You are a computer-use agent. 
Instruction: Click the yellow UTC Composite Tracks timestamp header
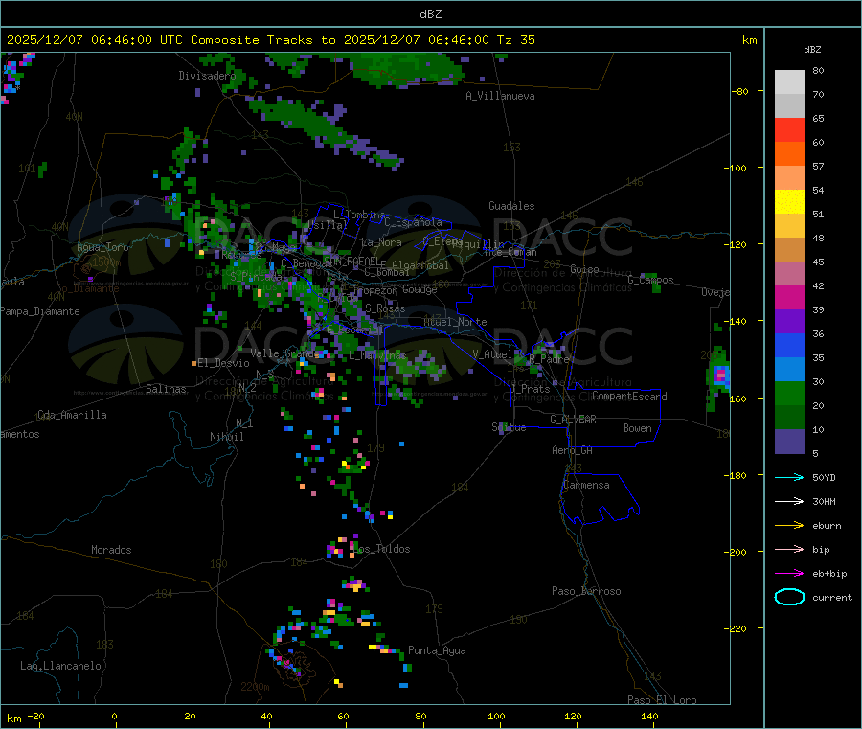[270, 40]
